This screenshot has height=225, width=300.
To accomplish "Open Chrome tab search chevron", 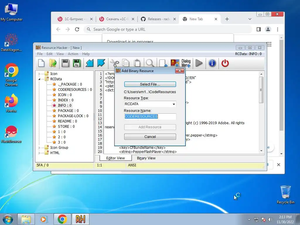I will click(250, 19).
